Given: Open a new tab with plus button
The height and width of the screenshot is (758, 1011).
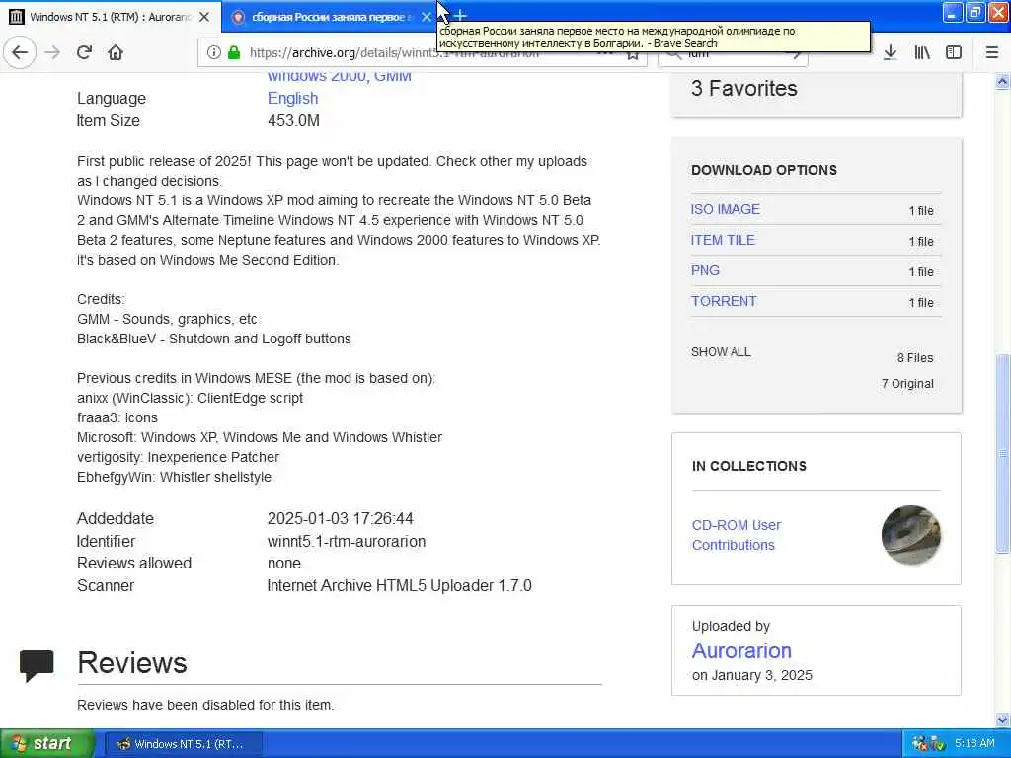Looking at the screenshot, I should (460, 16).
